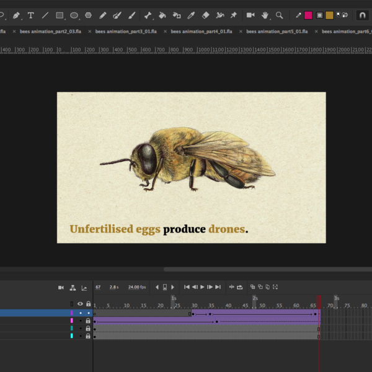This screenshot has width=372, height=372.
Task: Click the timeline marker range brackets icon
Action: 275,287
